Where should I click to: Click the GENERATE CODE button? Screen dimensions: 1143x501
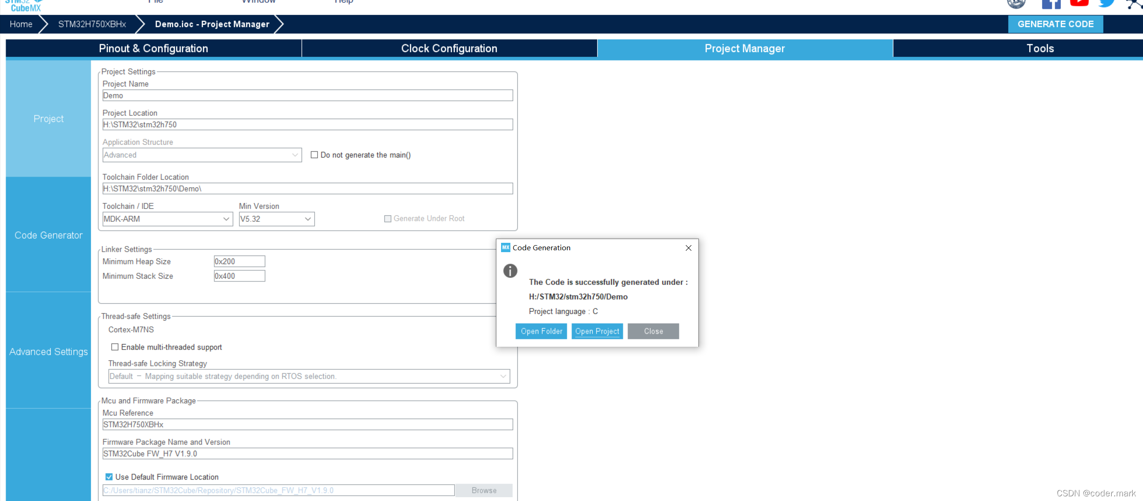click(x=1055, y=24)
